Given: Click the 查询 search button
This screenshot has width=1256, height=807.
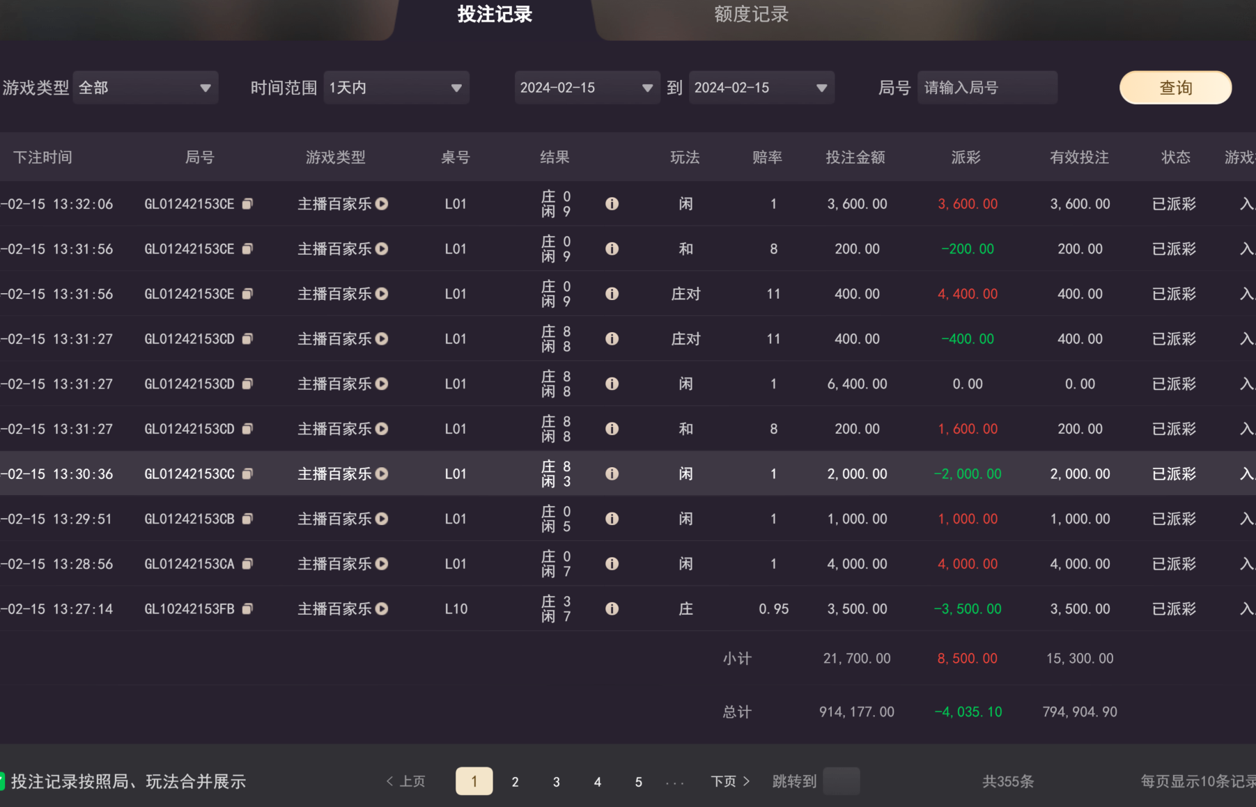Looking at the screenshot, I should point(1175,88).
